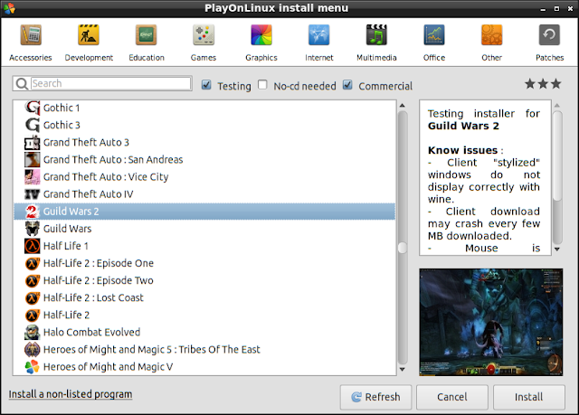
Task: Click the Install button
Action: (x=529, y=397)
